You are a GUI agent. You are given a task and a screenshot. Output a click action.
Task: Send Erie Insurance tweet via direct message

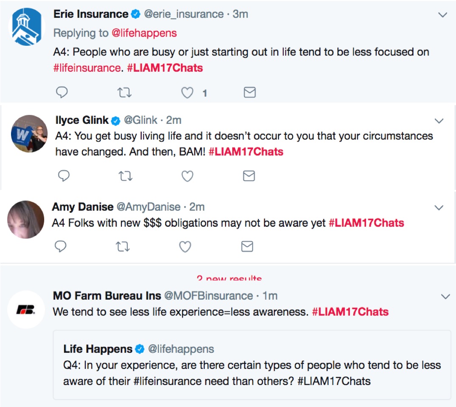click(250, 92)
